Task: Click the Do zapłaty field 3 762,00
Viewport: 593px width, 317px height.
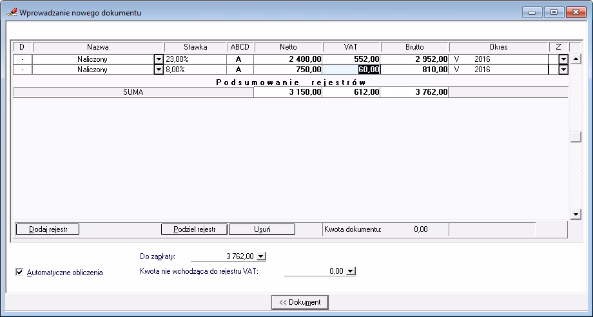Action: 224,256
